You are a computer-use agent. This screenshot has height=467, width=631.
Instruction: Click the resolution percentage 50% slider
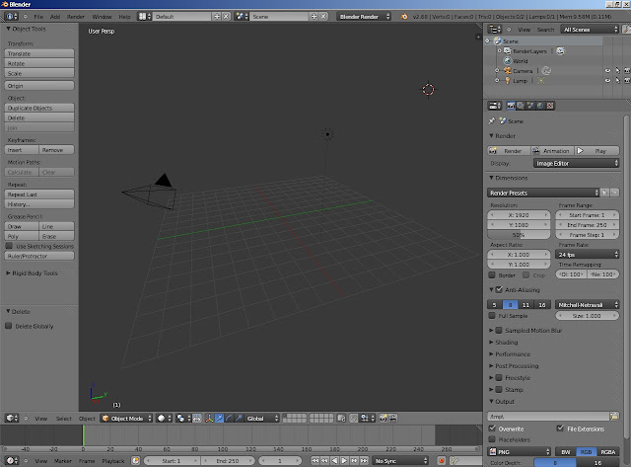pos(518,235)
